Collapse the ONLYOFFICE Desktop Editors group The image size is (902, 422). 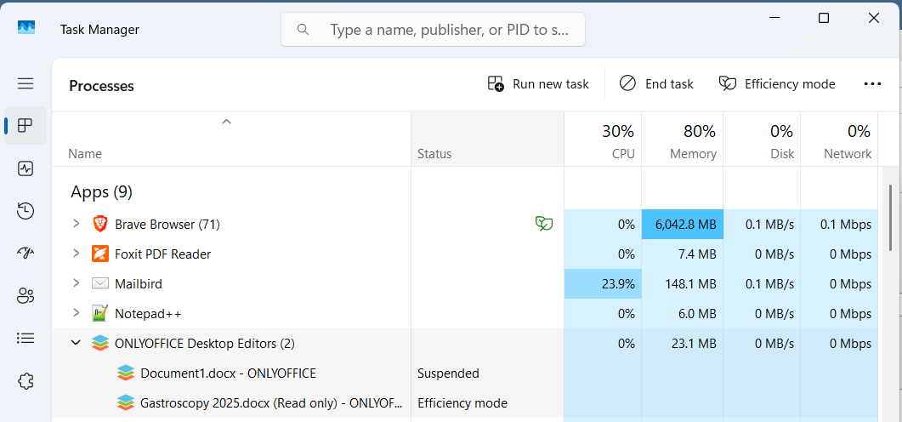click(76, 343)
